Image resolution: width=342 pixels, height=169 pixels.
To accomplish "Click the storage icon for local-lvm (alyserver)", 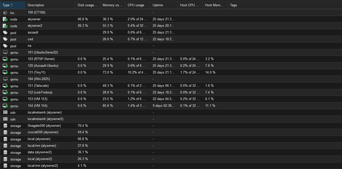I will [x=5, y=146].
